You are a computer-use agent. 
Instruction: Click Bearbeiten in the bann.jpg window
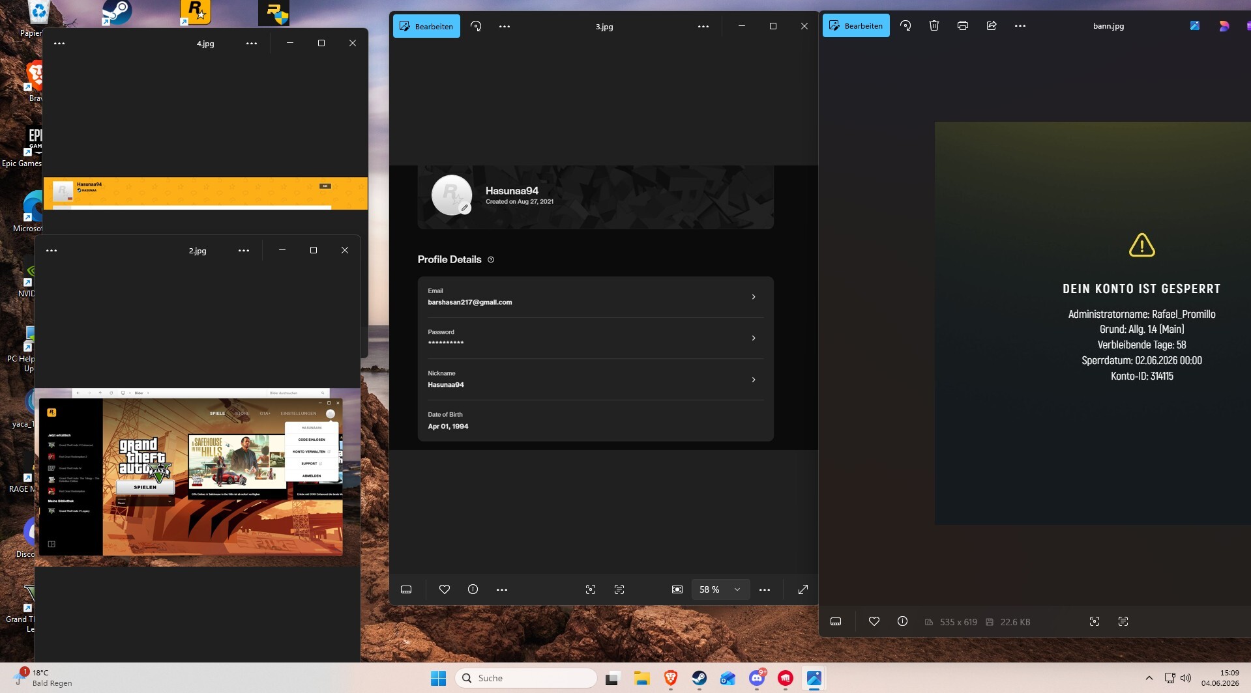pos(856,25)
